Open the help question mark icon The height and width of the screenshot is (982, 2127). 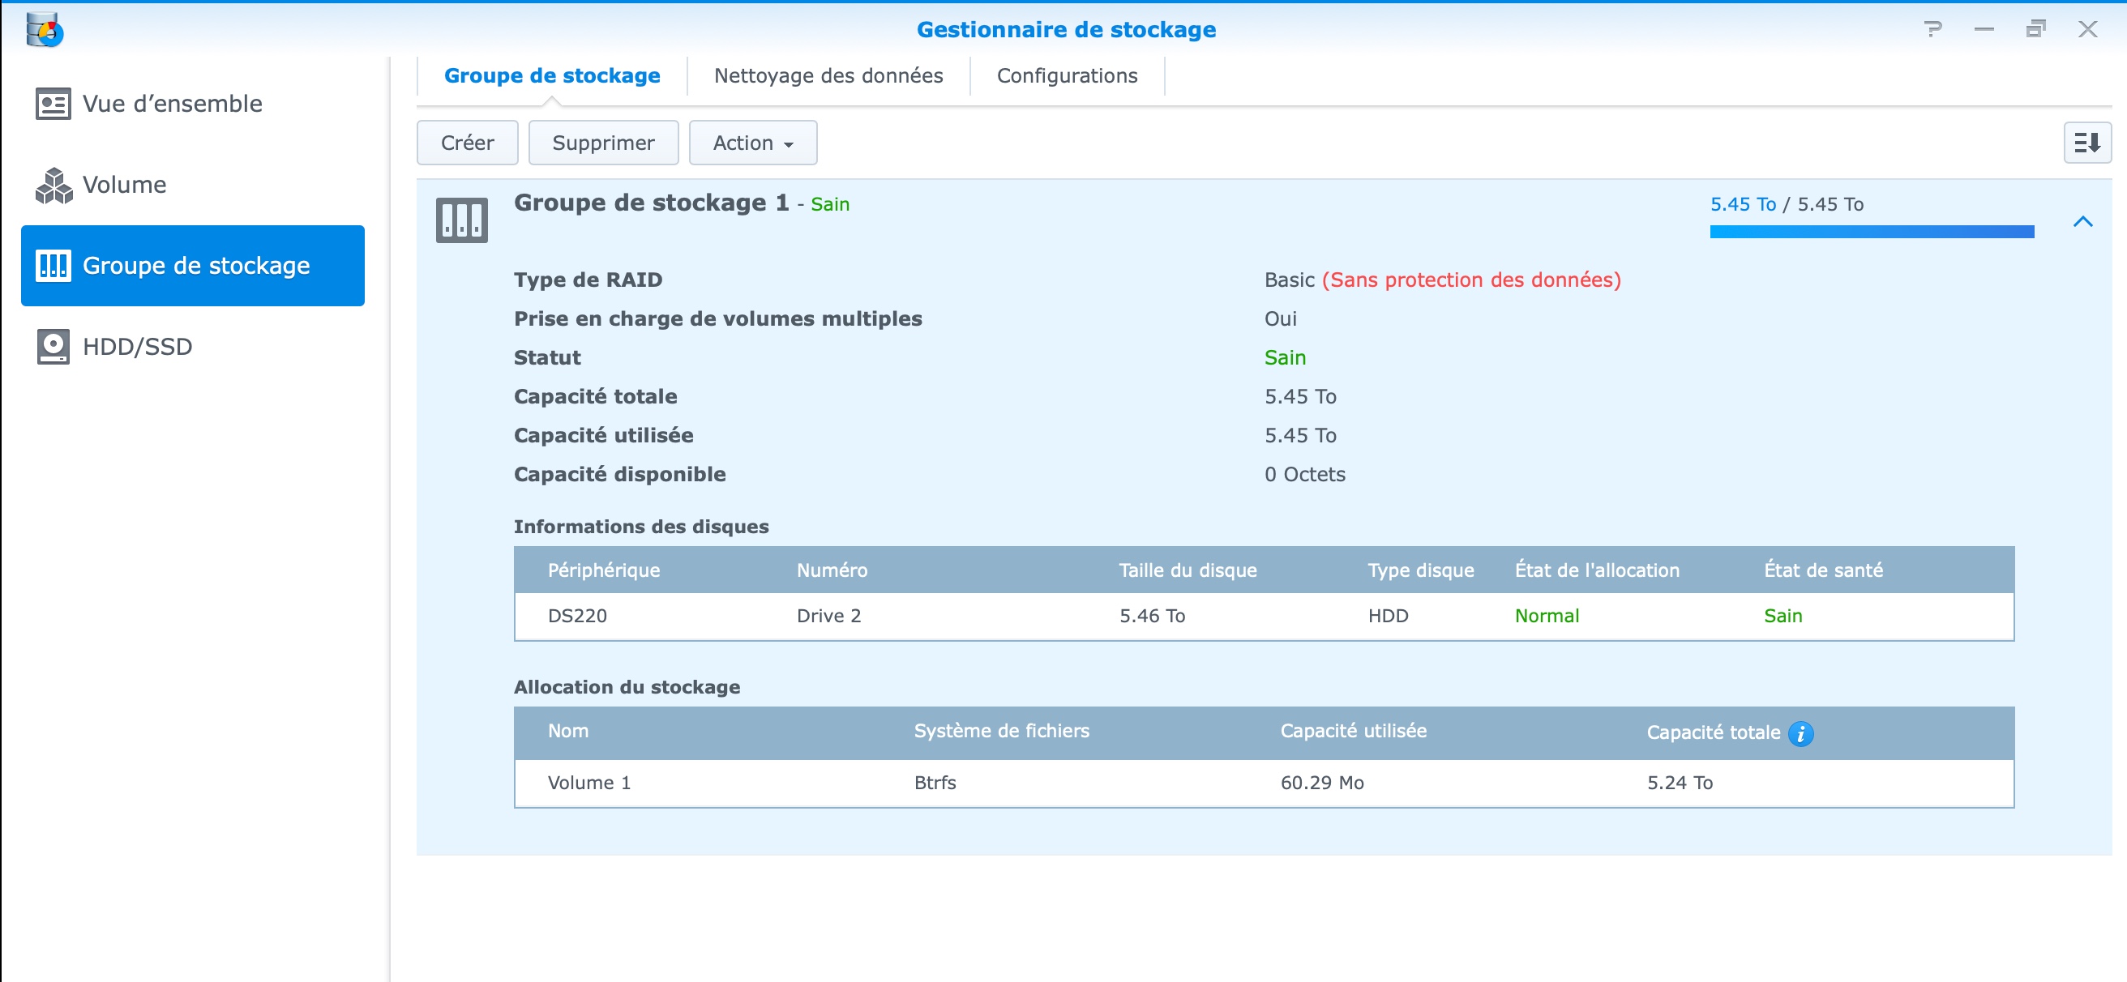pyautogui.click(x=1932, y=30)
